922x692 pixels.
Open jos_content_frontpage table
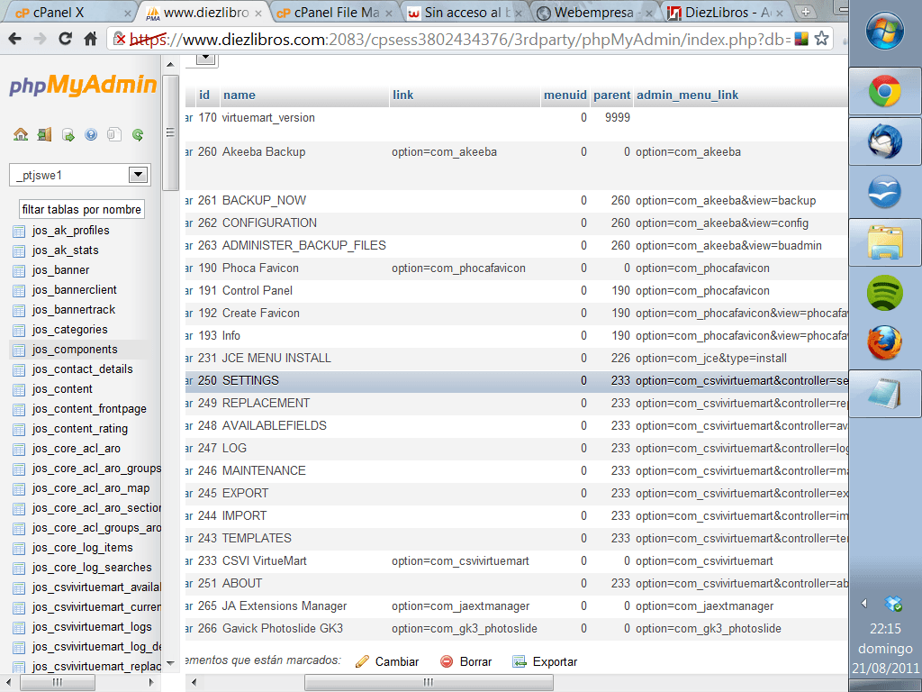click(89, 409)
